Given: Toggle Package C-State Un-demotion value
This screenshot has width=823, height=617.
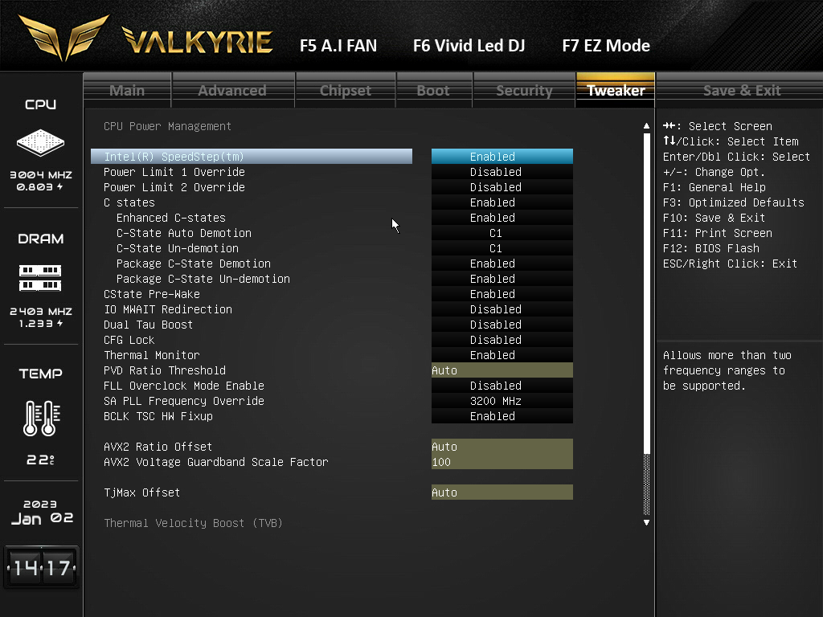Looking at the screenshot, I should tap(502, 279).
